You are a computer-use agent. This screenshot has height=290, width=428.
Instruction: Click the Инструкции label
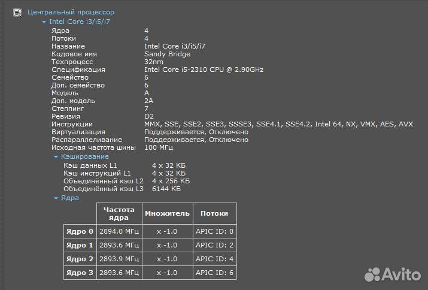tap(72, 124)
